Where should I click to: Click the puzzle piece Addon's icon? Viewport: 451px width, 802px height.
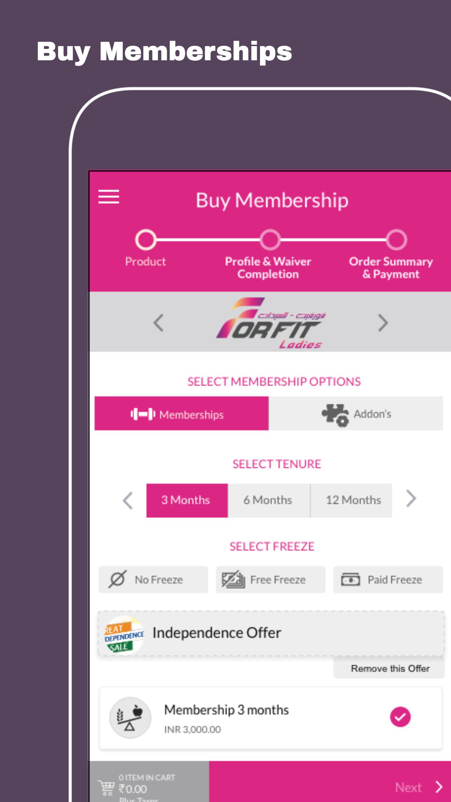coord(335,414)
